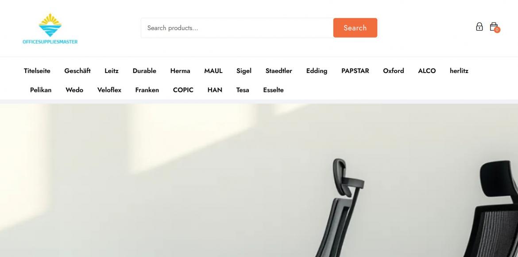Click the Tesa navigation link
The image size is (518, 257).
click(x=243, y=90)
